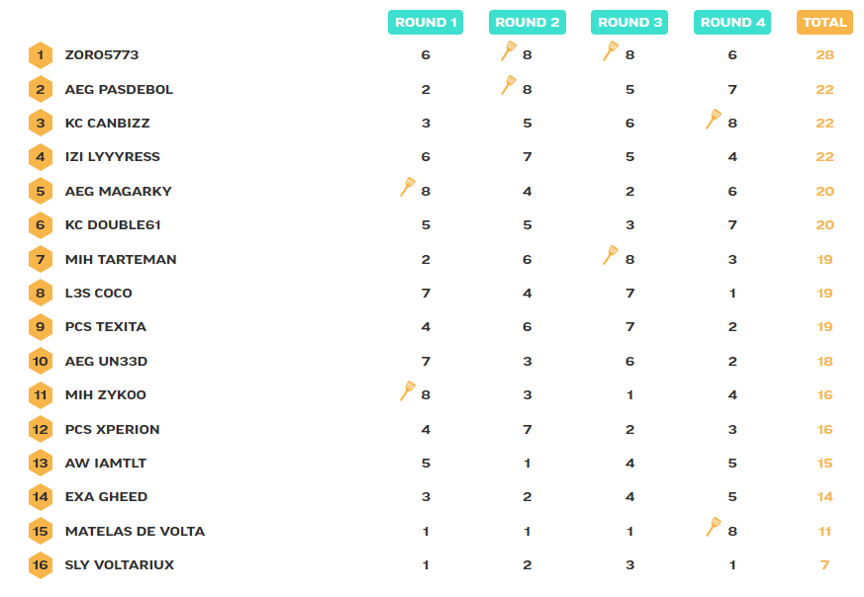Click the spatula icon in KC CANBIZZ's row
This screenshot has width=864, height=597.
(714, 120)
